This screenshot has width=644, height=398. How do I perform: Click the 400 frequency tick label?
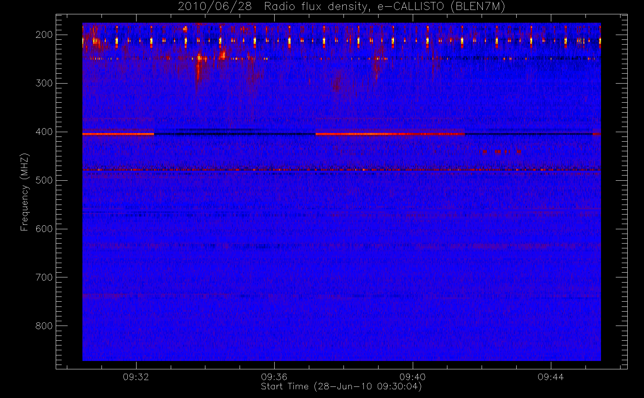coord(44,132)
